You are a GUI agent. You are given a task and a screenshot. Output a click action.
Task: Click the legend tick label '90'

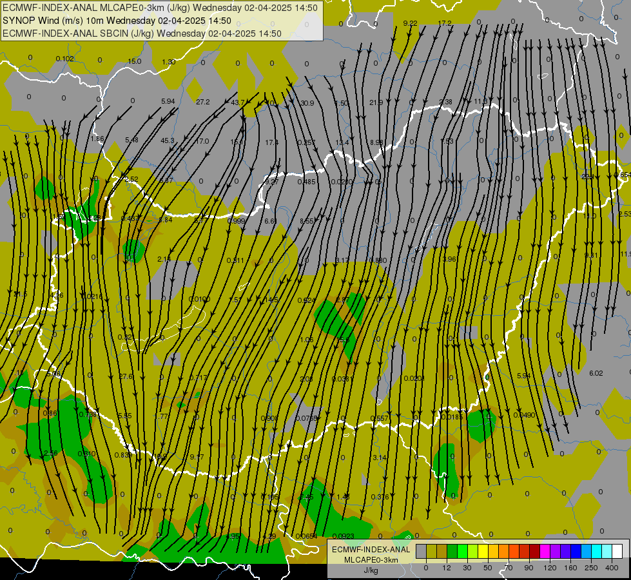point(529,568)
